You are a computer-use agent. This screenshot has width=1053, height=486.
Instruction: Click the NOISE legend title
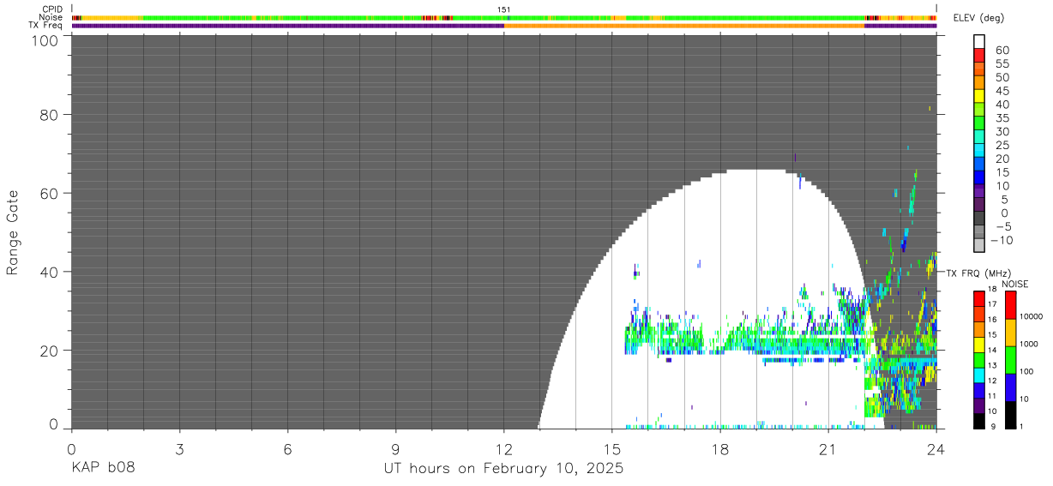1015,283
